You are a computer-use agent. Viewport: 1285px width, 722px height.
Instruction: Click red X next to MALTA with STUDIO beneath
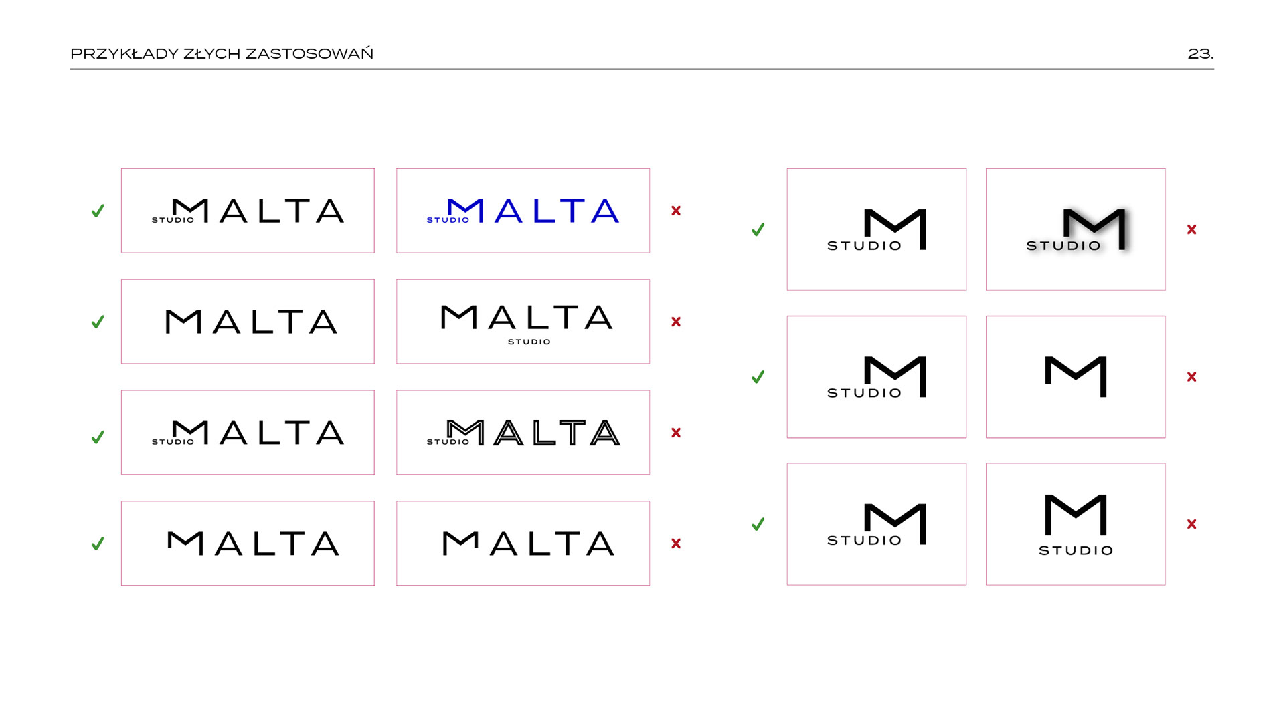click(676, 322)
